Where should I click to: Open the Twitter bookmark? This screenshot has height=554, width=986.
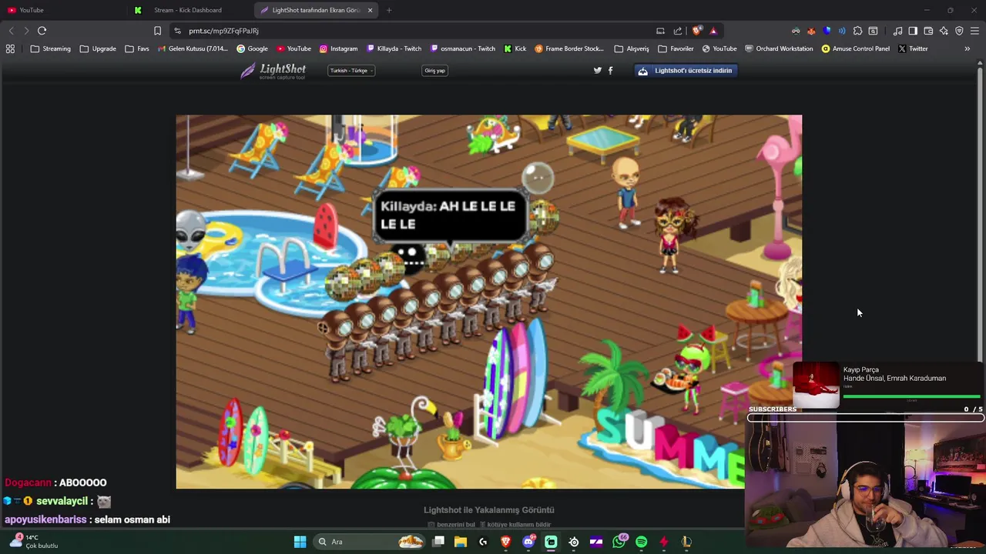912,48
